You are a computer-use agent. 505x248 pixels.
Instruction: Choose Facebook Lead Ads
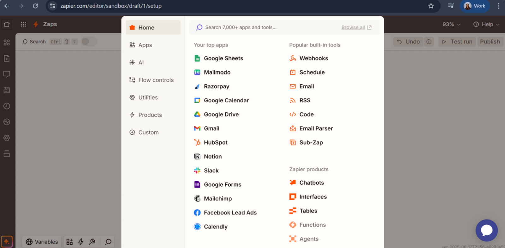point(225,213)
